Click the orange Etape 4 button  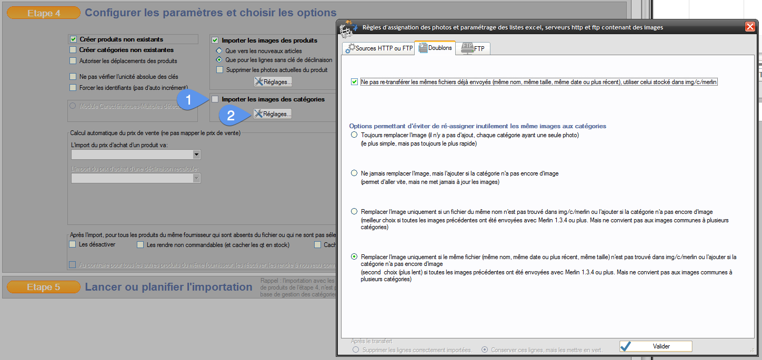pyautogui.click(x=44, y=13)
